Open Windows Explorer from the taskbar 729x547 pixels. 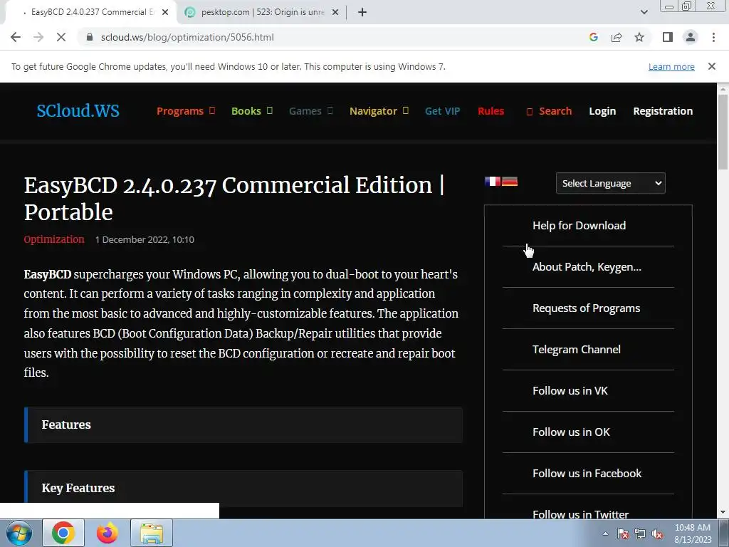152,533
